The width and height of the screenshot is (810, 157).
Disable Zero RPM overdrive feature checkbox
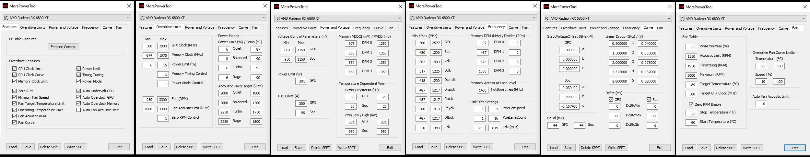[14, 91]
